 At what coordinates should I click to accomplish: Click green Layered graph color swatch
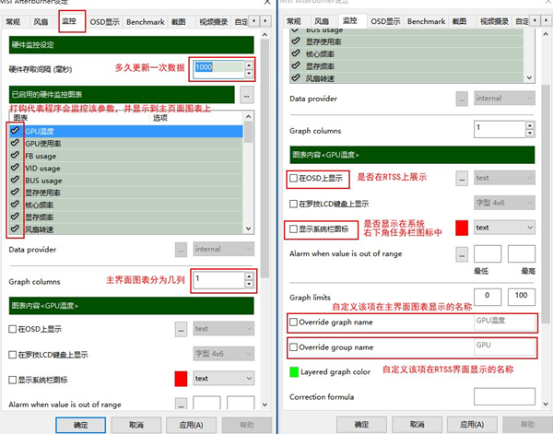tap(294, 372)
